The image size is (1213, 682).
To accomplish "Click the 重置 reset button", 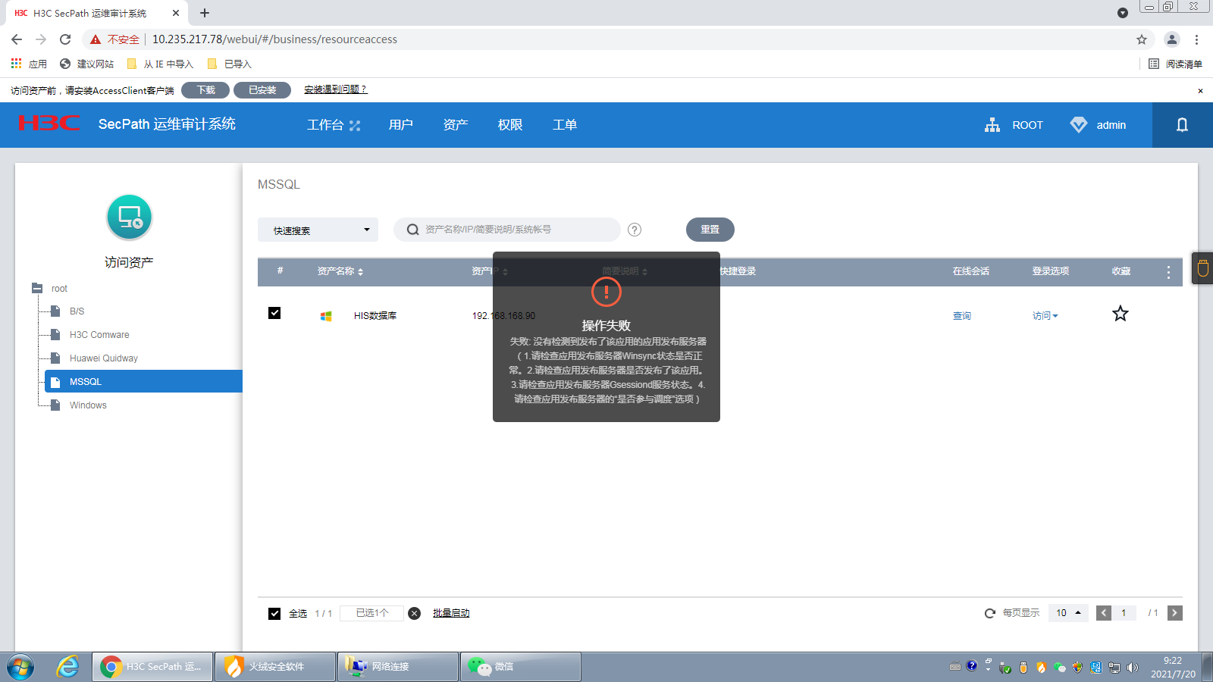I will point(710,230).
